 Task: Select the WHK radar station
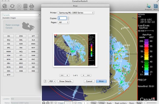pyautogui.click(x=8, y=59)
